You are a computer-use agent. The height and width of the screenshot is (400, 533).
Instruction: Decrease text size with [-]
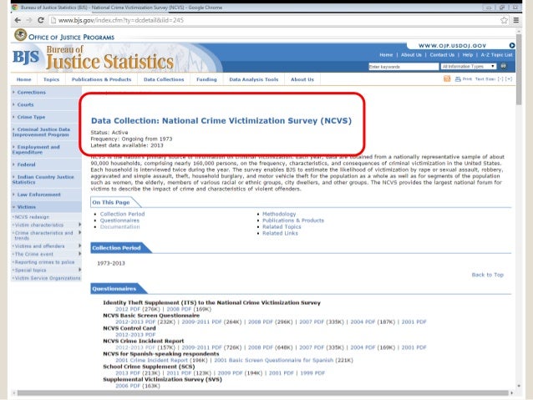pyautogui.click(x=500, y=78)
